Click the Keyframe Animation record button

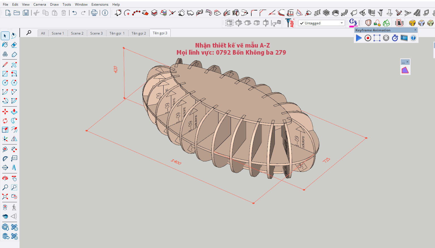point(368,38)
